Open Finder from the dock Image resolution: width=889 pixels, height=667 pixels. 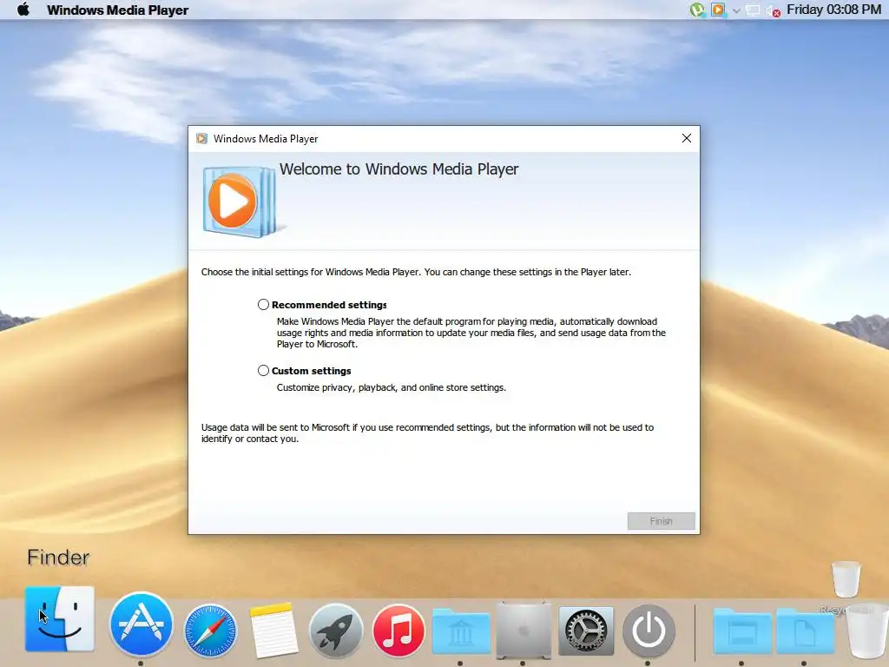tap(60, 618)
